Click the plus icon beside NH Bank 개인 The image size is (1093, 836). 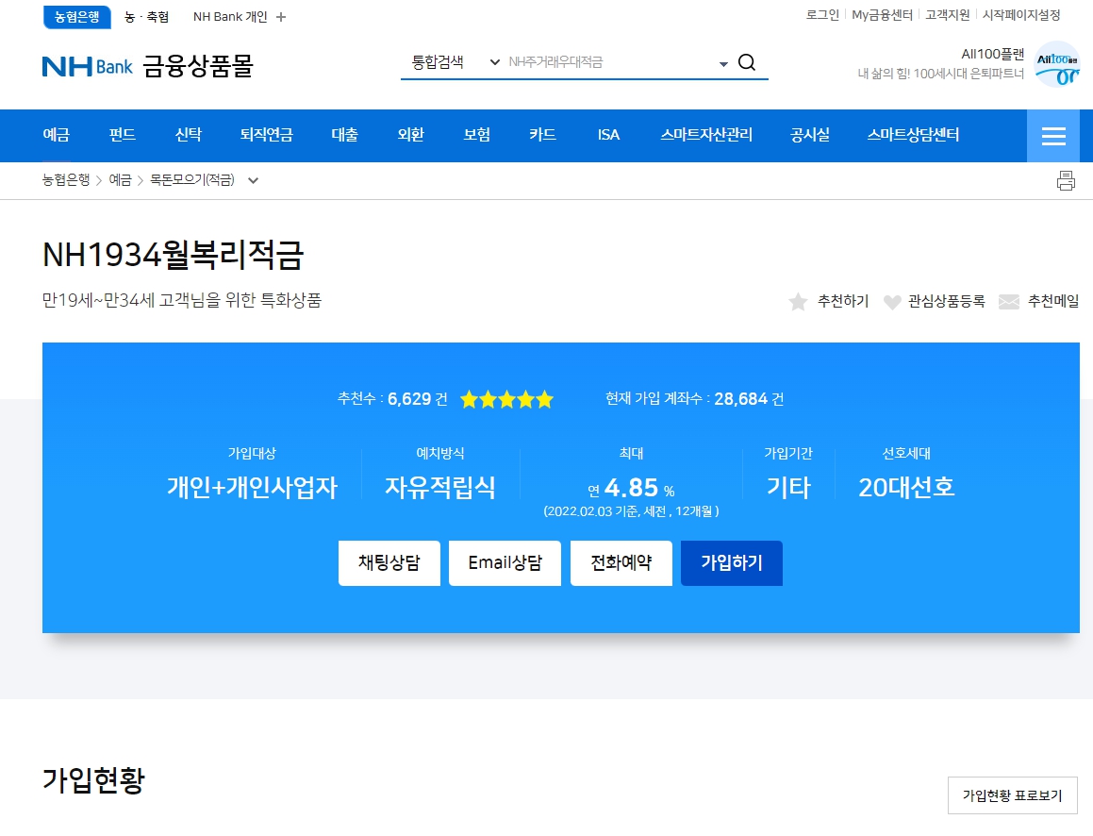(x=281, y=17)
